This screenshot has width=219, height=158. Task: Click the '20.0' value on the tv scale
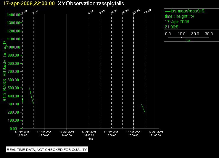pyautogui.click(x=195, y=34)
